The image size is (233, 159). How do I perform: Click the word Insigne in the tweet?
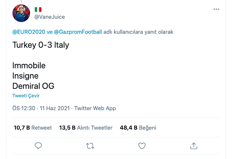point(25,76)
